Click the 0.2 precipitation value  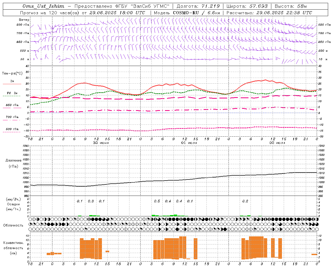click(245, 201)
